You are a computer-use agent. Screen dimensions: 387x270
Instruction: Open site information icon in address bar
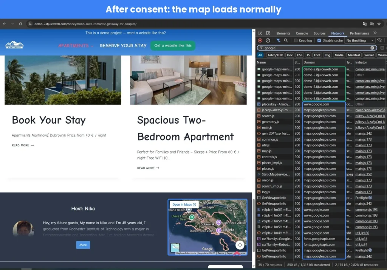coord(30,24)
